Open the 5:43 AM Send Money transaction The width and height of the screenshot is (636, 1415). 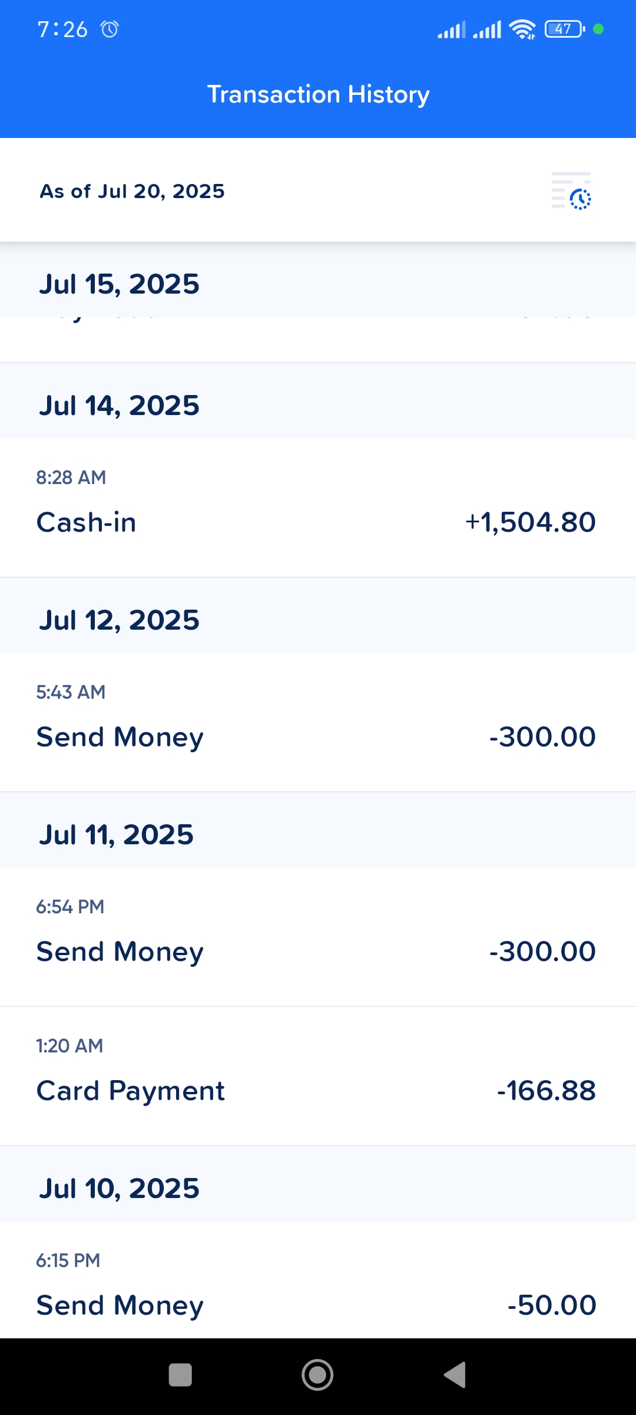tap(318, 722)
